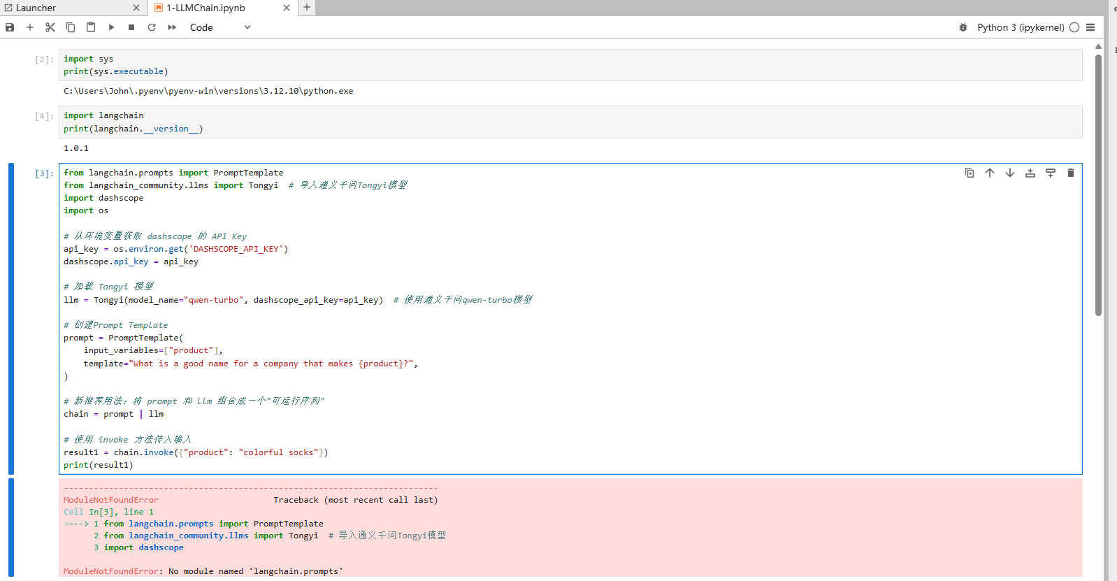Open a new tab with the plus button
The width and height of the screenshot is (1117, 581).
(307, 7)
